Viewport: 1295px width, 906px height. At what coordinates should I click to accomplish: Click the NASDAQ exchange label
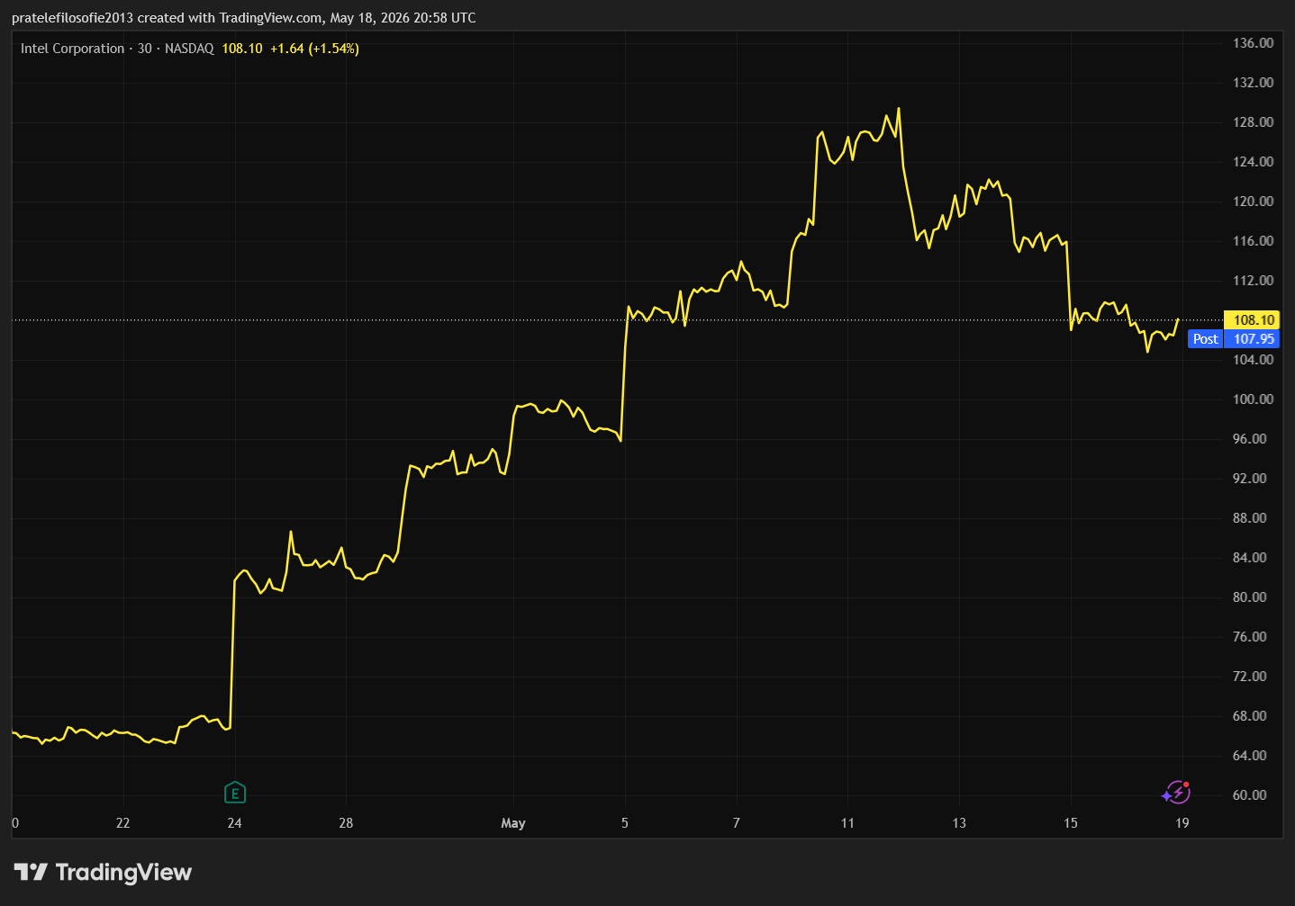tap(189, 49)
